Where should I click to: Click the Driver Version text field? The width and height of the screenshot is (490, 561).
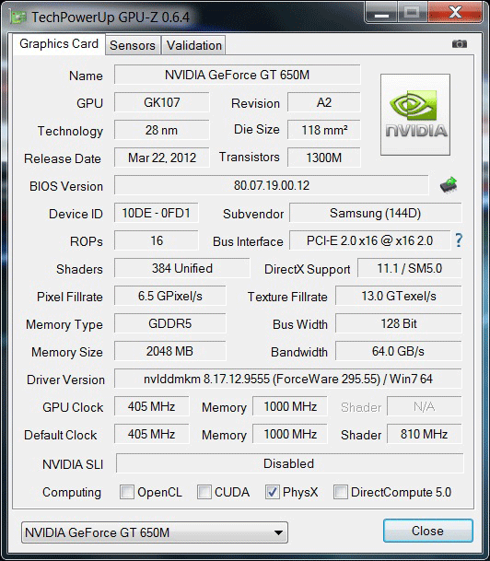point(288,379)
